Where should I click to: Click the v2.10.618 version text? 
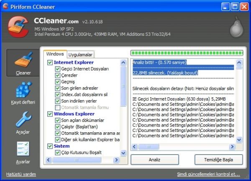(92, 22)
